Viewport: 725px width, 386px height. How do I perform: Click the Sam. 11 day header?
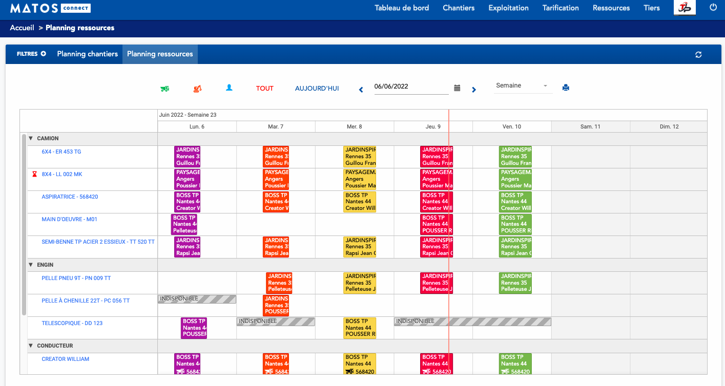(590, 126)
